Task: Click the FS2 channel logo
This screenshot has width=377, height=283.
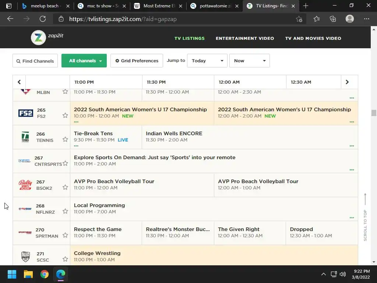Action: 25,113
